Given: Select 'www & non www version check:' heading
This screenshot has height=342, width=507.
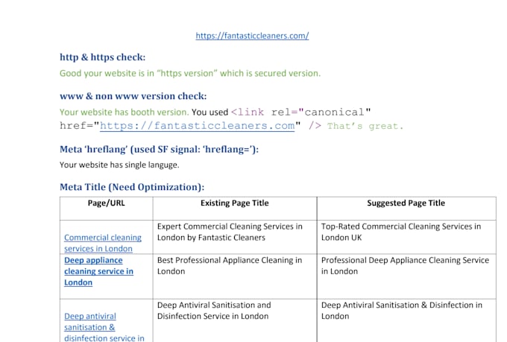Looking at the screenshot, I should point(133,96).
